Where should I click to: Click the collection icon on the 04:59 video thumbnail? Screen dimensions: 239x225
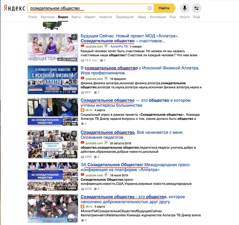coord(74,198)
